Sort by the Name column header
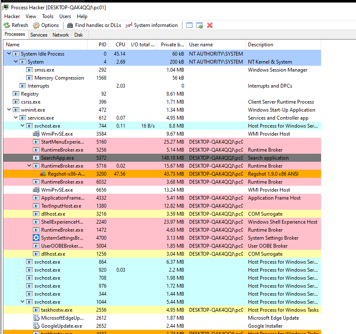 coord(45,45)
